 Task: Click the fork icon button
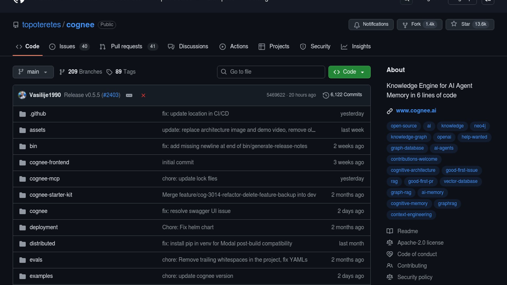(x=405, y=25)
